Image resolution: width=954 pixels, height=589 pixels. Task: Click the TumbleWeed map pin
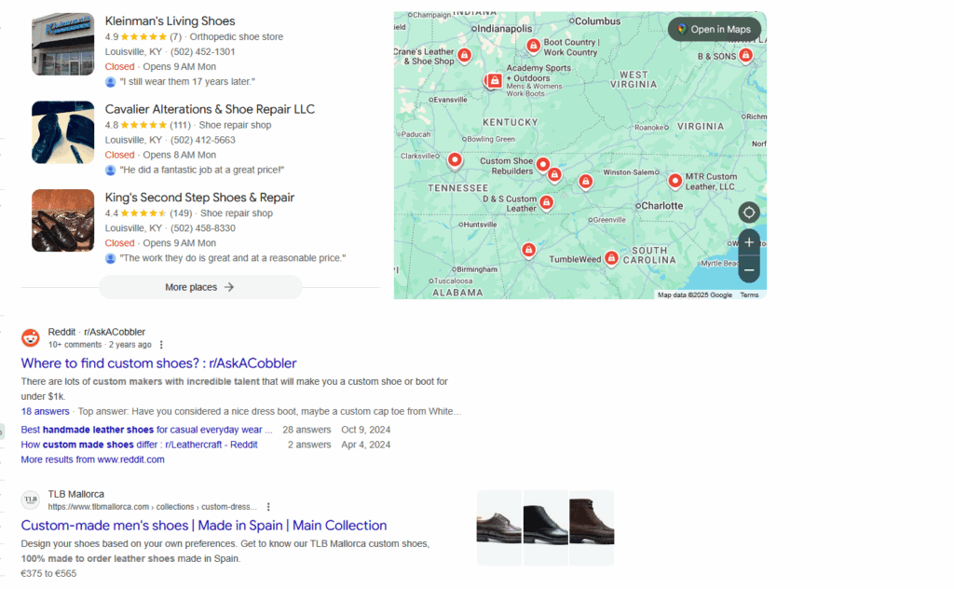[x=611, y=258]
